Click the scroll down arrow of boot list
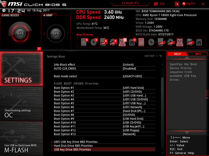The image size is (209, 156). pyautogui.click(x=162, y=153)
